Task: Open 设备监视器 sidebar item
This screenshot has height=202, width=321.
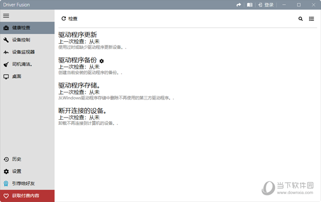Action: coord(27,52)
